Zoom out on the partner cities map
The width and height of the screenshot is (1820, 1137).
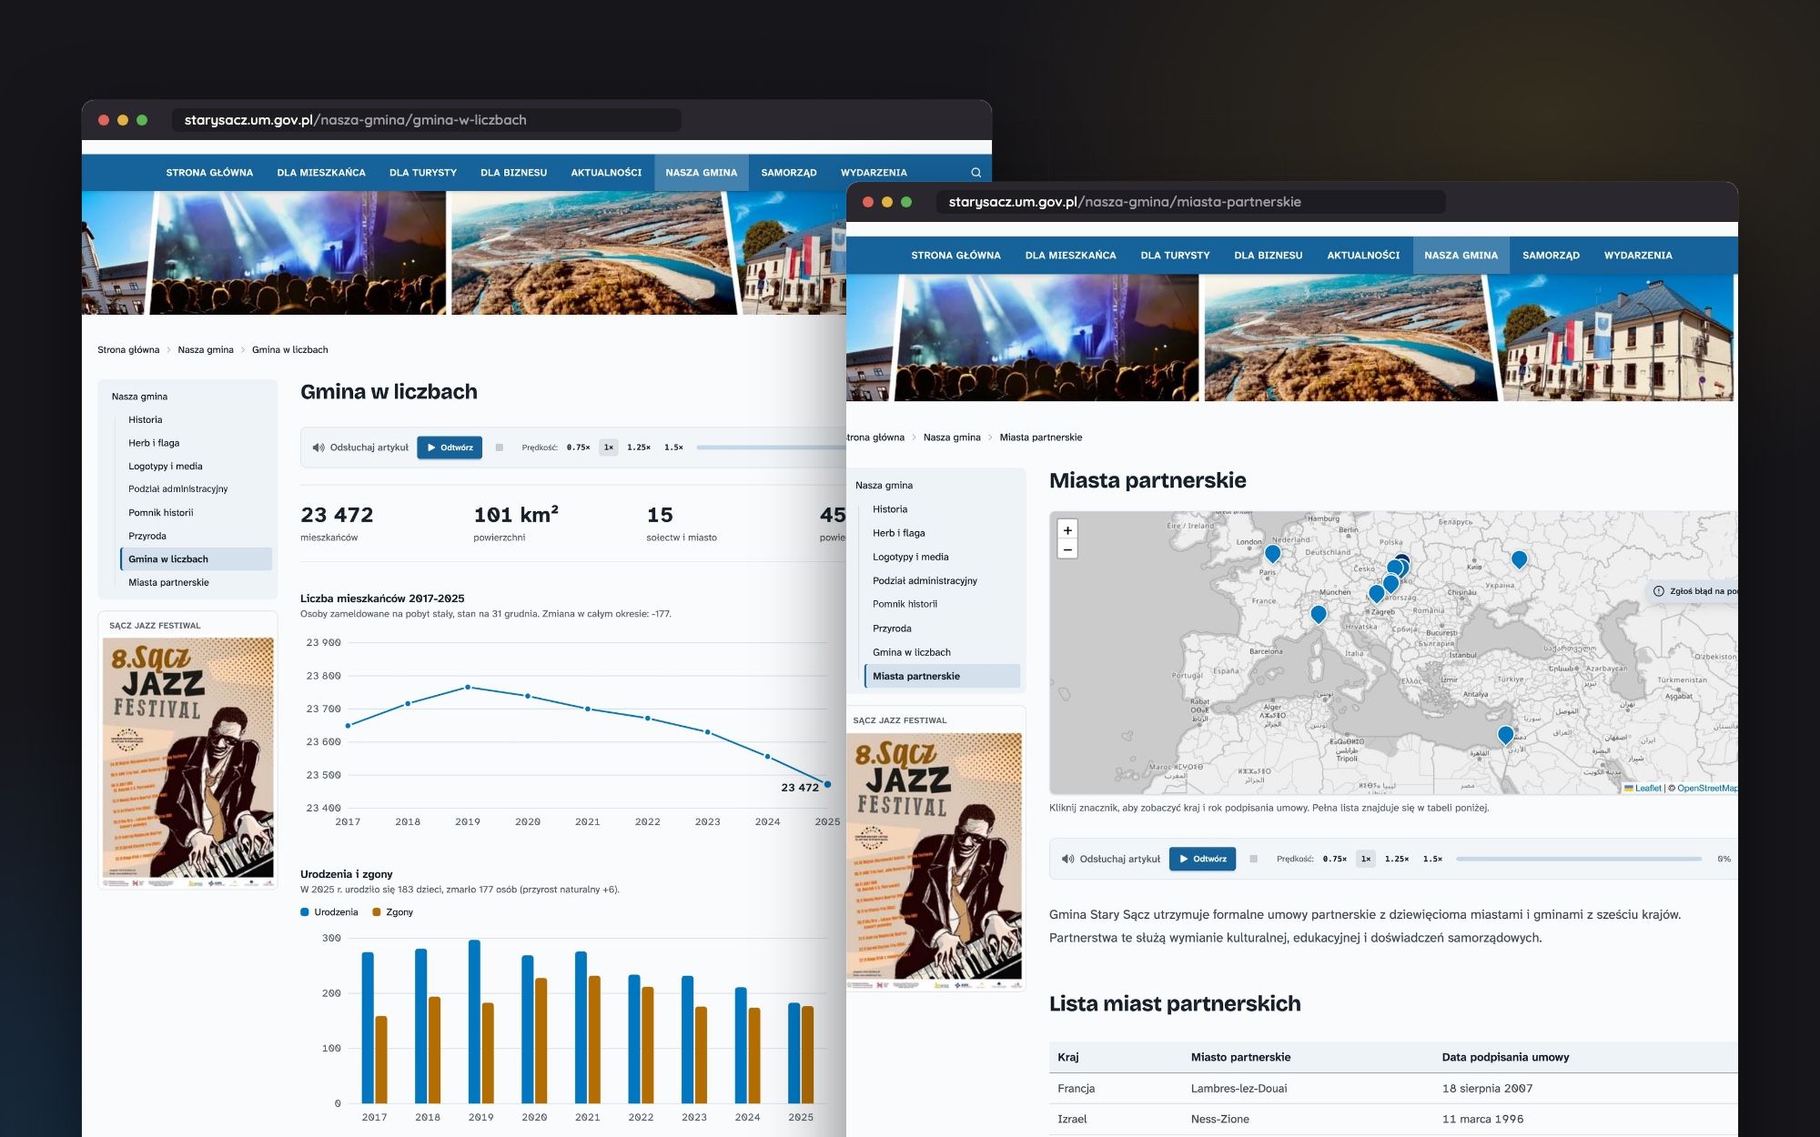tap(1067, 549)
